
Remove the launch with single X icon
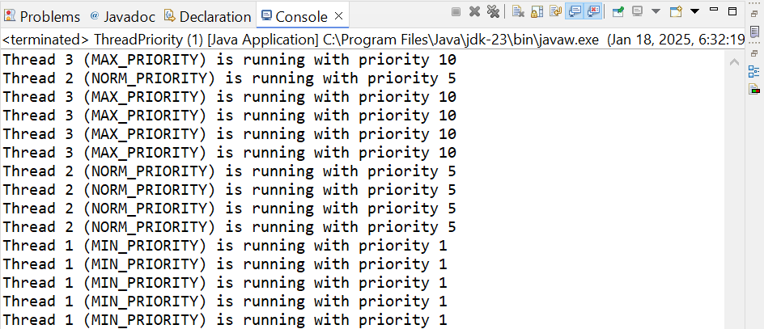pyautogui.click(x=474, y=12)
